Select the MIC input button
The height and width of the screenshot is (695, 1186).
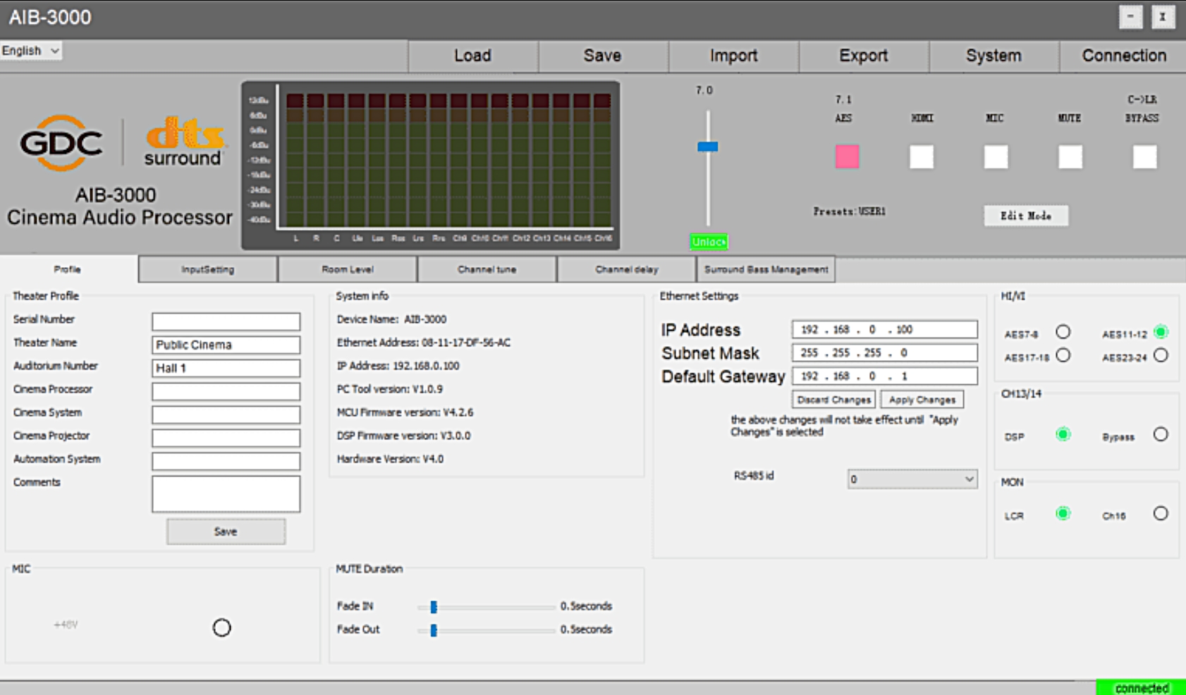[996, 156]
